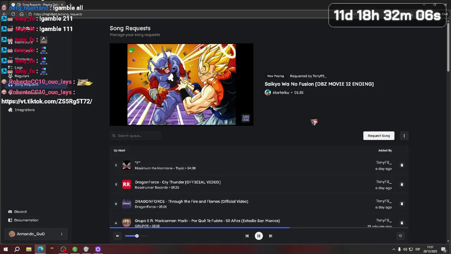Skip to the next song
This screenshot has height=254, width=451.
point(271,236)
